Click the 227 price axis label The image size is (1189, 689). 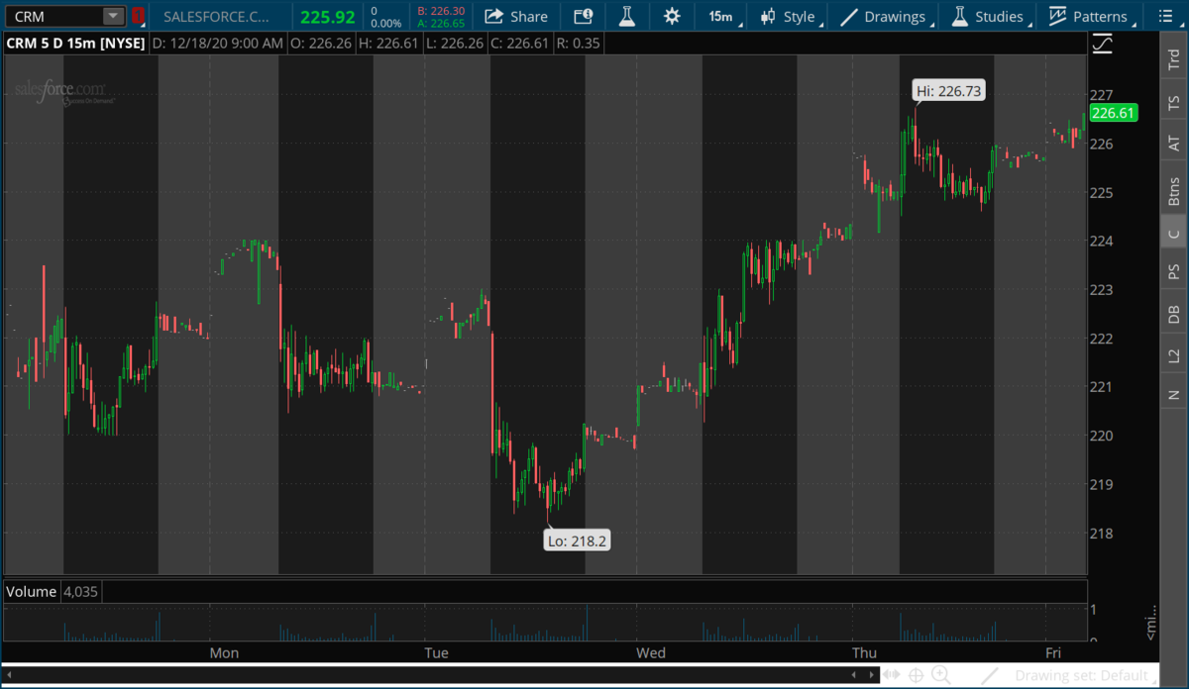[x=1102, y=95]
